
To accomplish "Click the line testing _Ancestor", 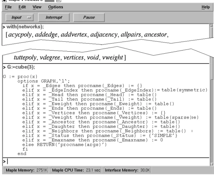I will click(x=101, y=122).
